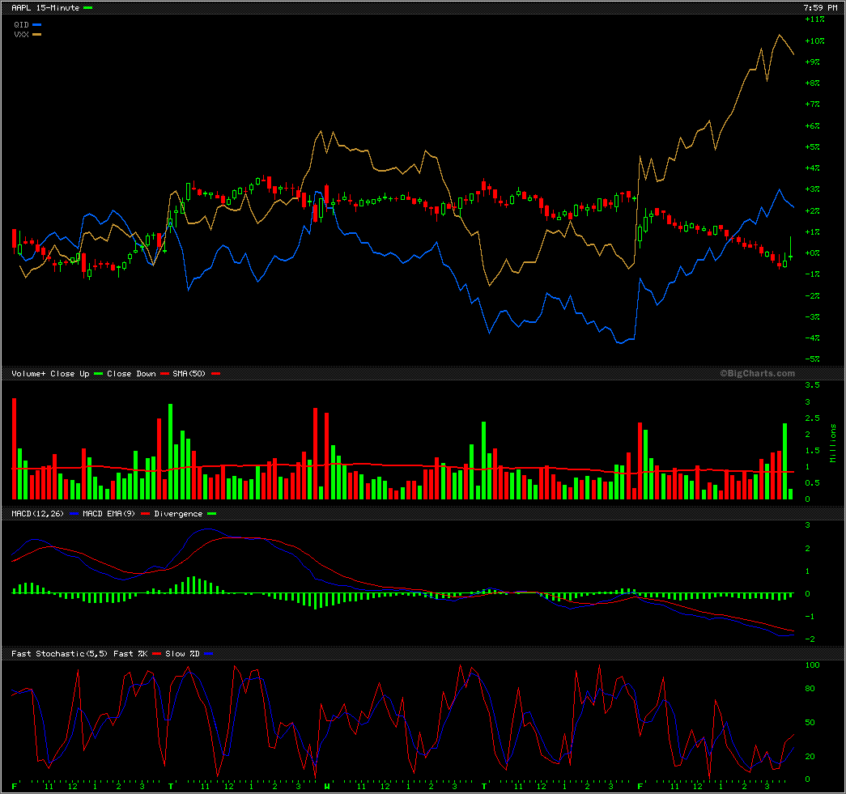Click the -2 MACD axis value
This screenshot has width=846, height=794.
[x=809, y=639]
